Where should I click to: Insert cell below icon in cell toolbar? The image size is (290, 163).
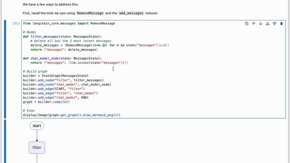coord(275,24)
